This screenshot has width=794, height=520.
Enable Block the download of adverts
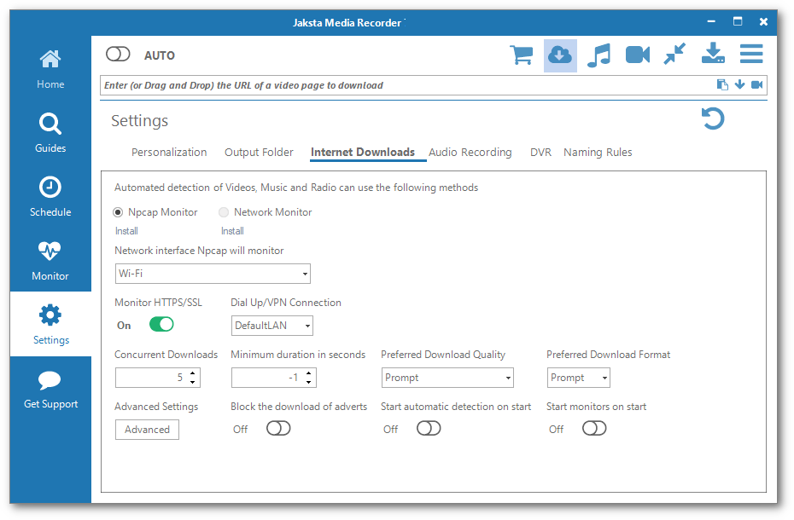point(278,429)
